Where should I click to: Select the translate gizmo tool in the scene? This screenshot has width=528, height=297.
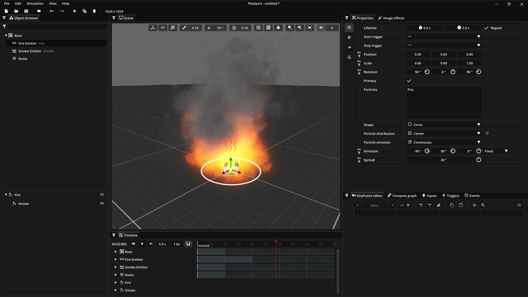tap(153, 28)
